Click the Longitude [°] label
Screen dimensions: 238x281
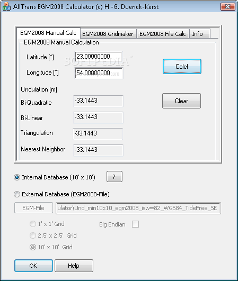(42, 72)
